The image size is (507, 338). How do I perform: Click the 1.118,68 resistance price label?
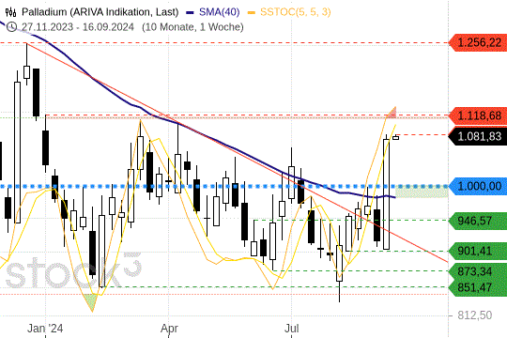click(478, 115)
